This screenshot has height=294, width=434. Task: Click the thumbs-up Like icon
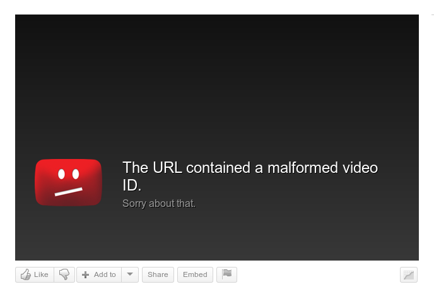click(26, 274)
